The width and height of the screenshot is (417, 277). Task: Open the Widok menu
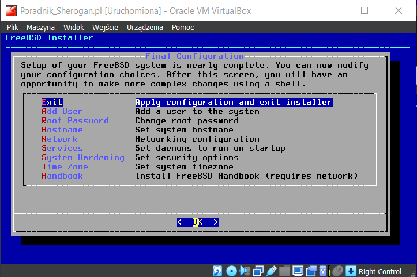pyautogui.click(x=74, y=27)
